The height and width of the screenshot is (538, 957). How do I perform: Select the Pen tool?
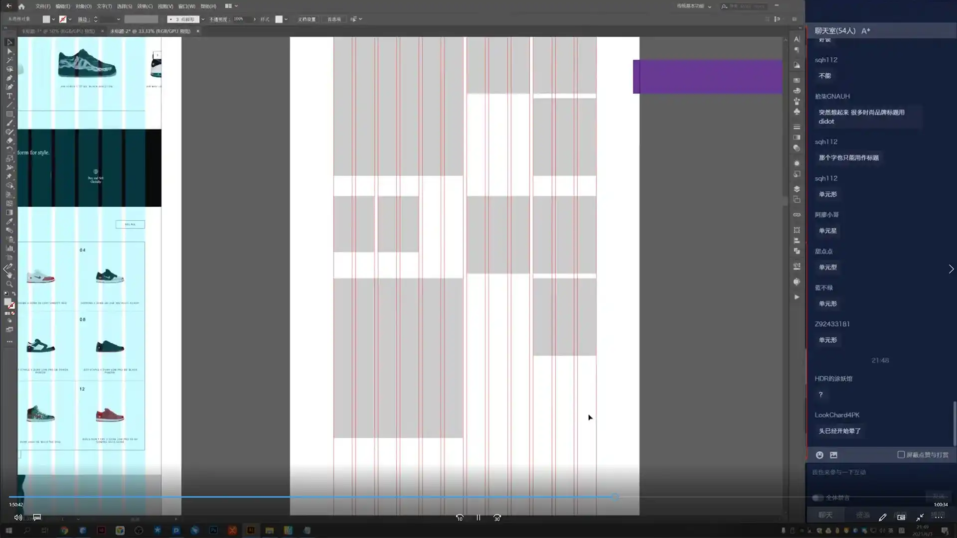click(9, 78)
